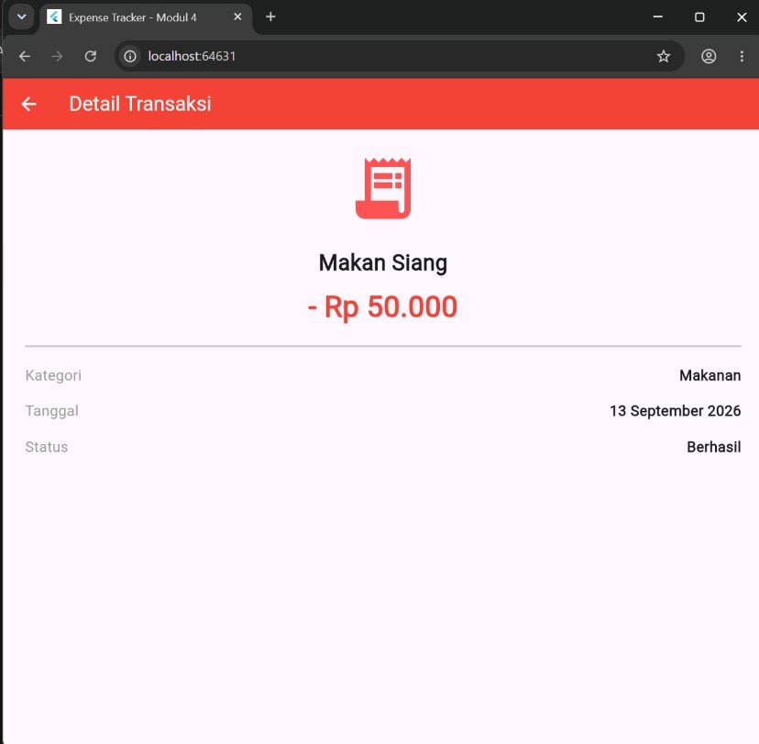759x744 pixels.
Task: Maximize the browser window
Action: [699, 17]
